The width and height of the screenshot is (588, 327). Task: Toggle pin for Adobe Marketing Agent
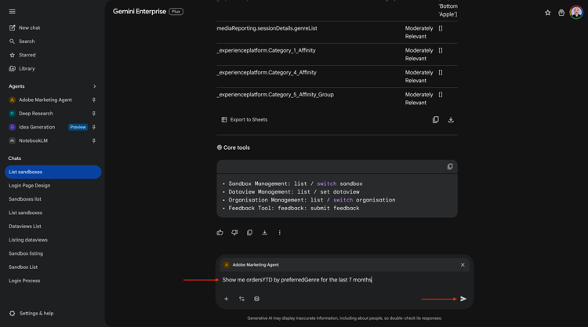pyautogui.click(x=94, y=100)
